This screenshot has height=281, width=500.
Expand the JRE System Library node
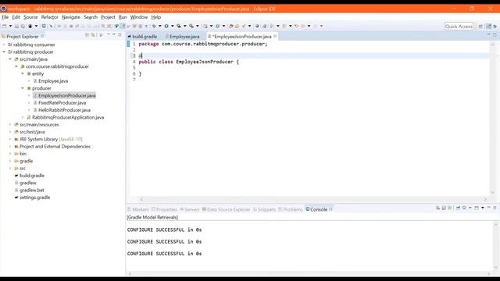coord(10,139)
